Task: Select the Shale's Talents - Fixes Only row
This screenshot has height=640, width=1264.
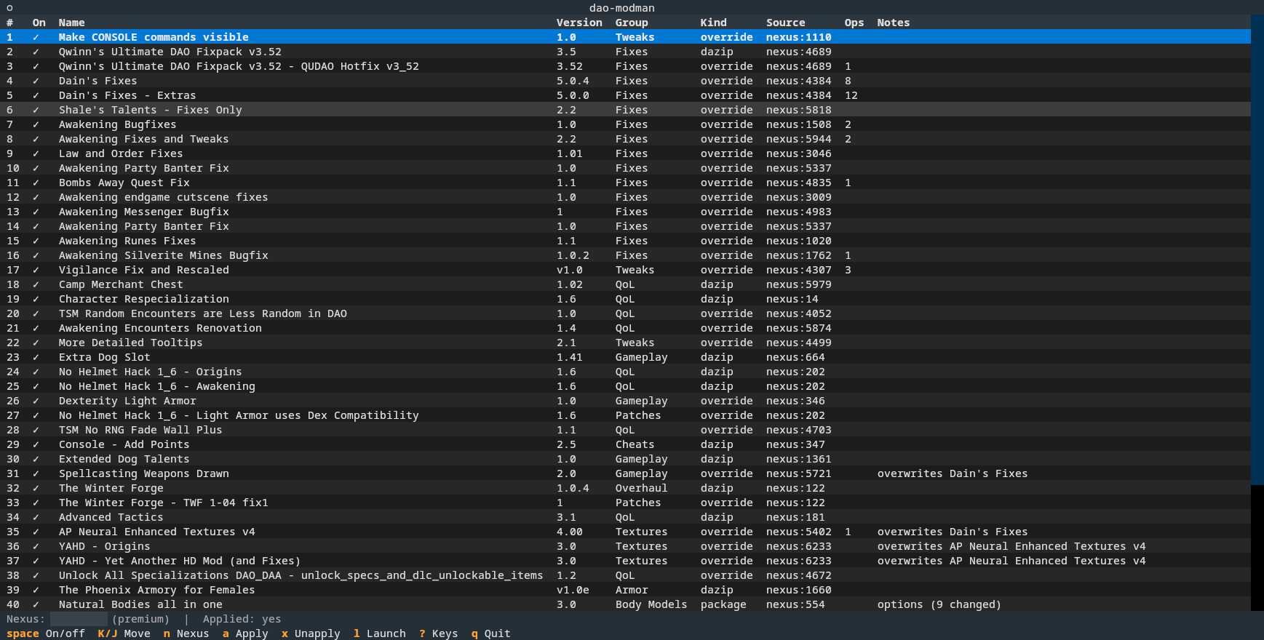Action: pyautogui.click(x=626, y=110)
